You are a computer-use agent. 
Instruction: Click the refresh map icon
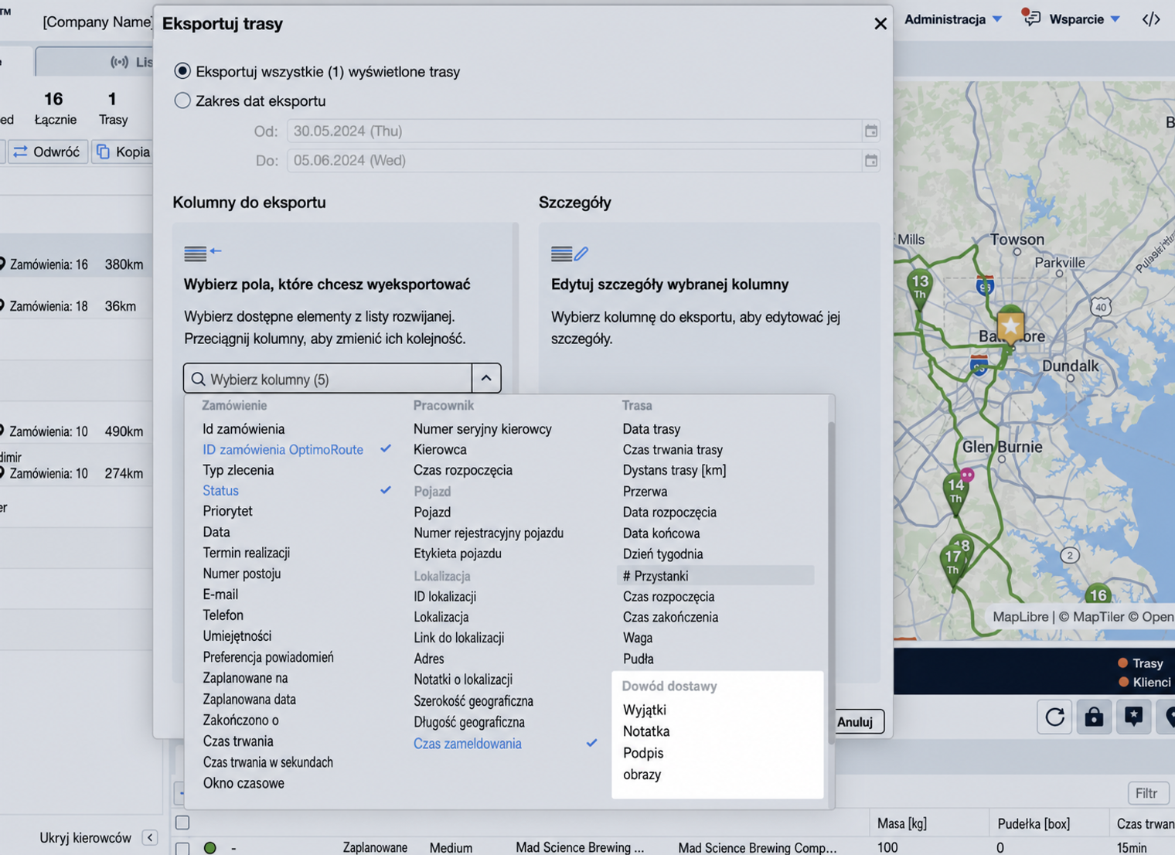pyautogui.click(x=1054, y=717)
